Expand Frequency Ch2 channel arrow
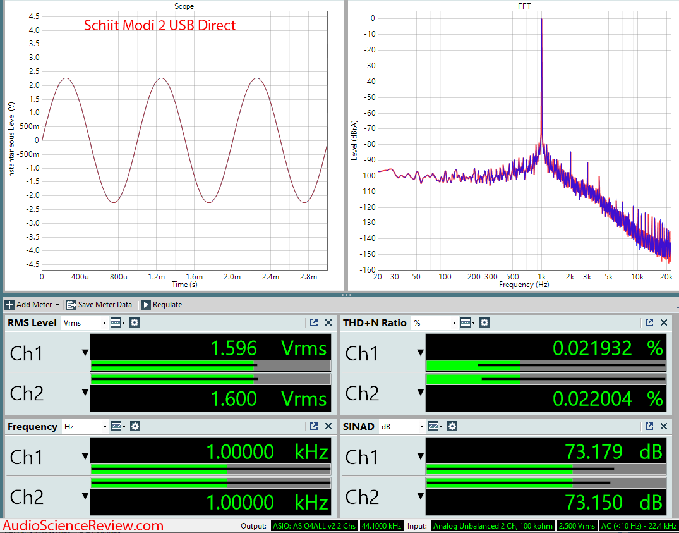The width and height of the screenshot is (679, 533). (85, 496)
